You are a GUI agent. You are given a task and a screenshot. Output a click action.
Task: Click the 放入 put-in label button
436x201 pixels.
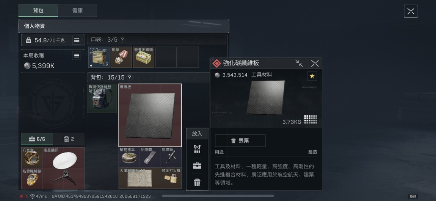click(197, 134)
